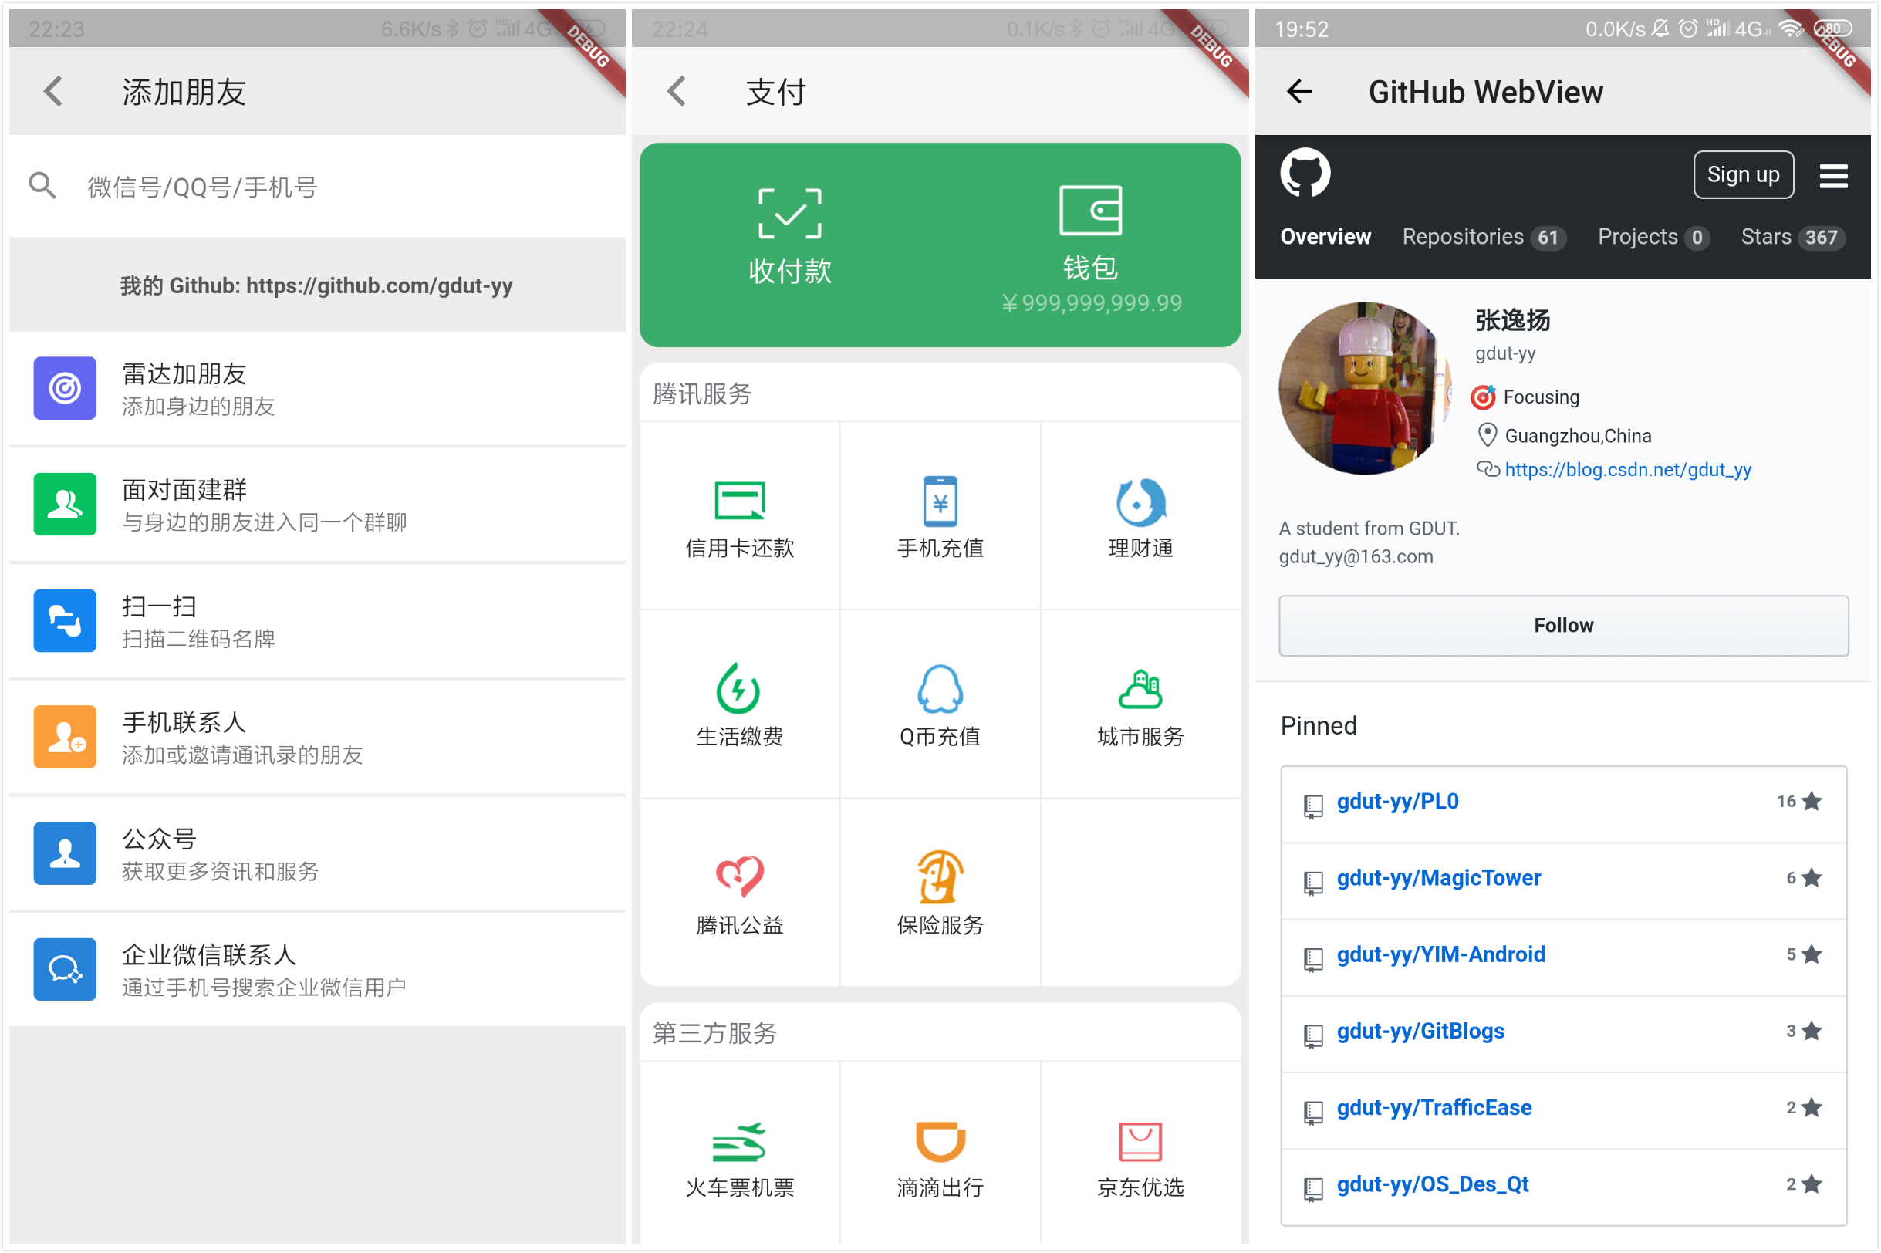1881x1253 pixels.
Task: Go back from 添加朋友 screen
Action: [53, 92]
